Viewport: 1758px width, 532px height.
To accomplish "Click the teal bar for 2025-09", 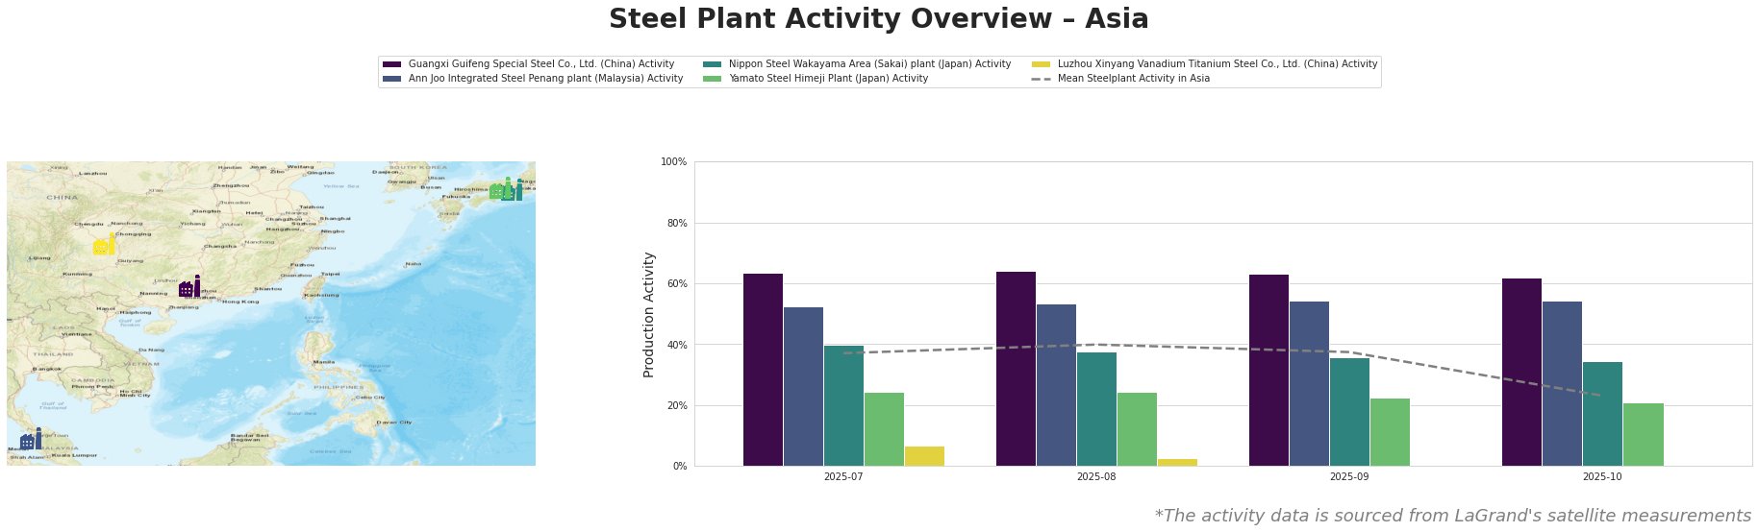I will pyautogui.click(x=1349, y=412).
